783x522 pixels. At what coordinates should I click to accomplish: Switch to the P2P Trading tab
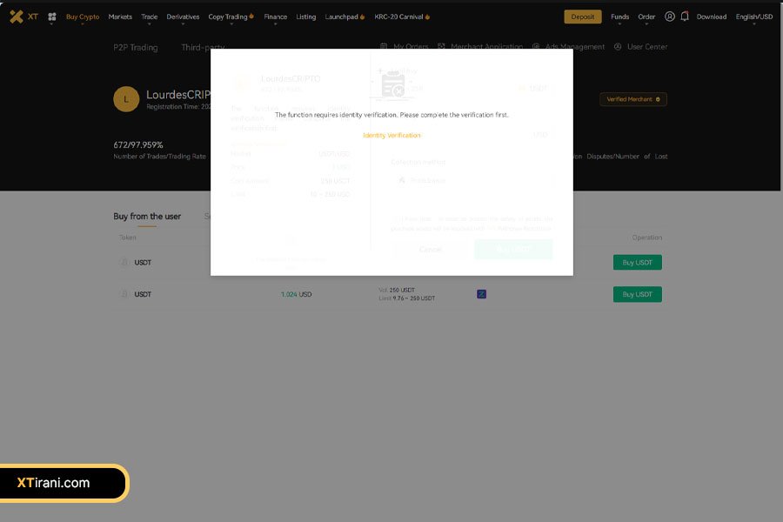136,48
